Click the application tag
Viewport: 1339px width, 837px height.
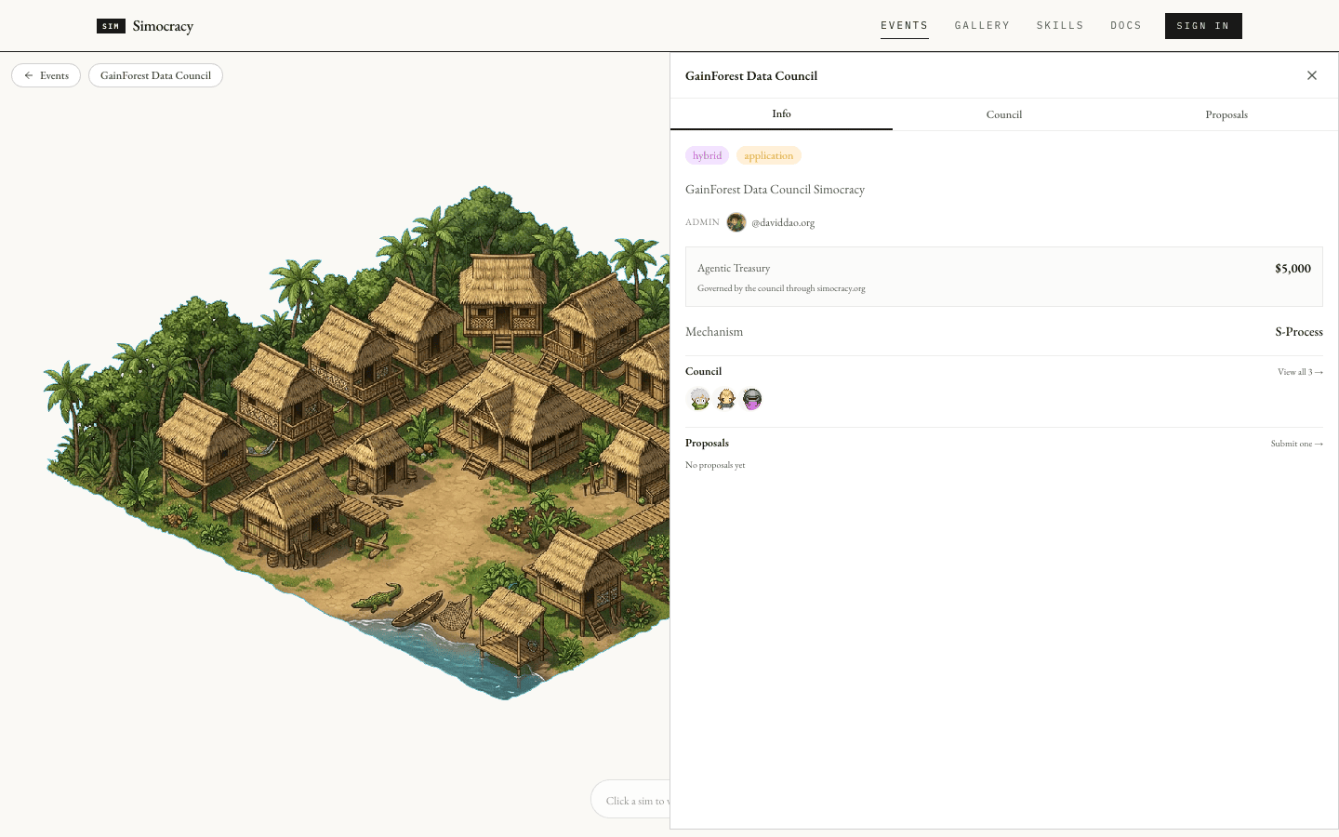point(768,155)
